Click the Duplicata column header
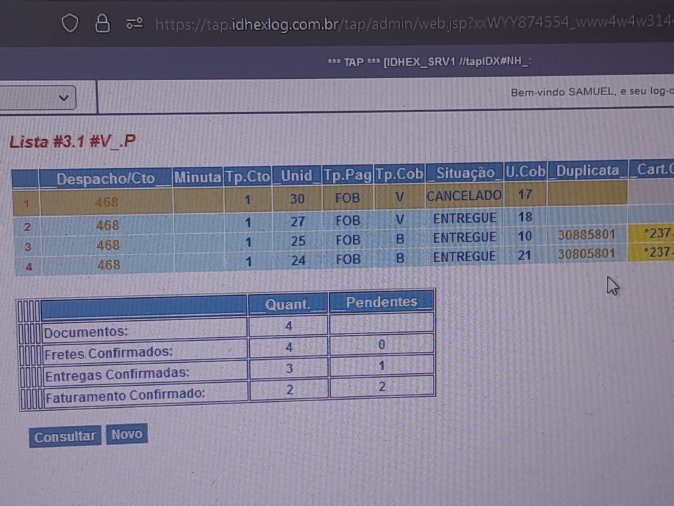674x506 pixels. click(x=587, y=171)
